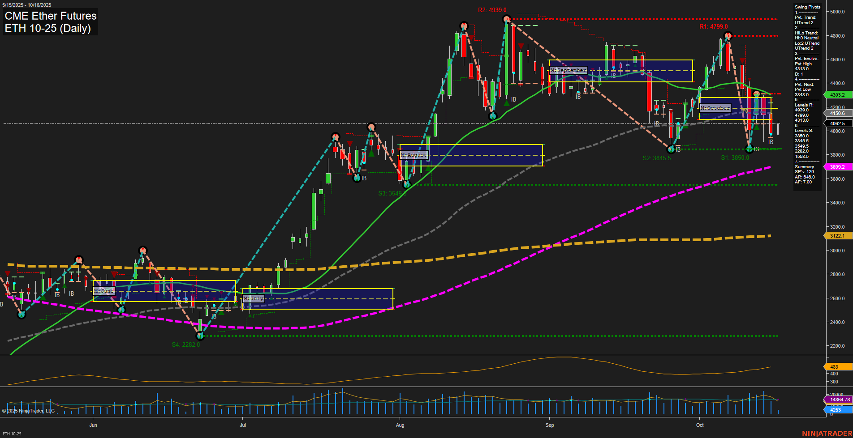The image size is (853, 438).
Task: Expand the Swing Pivots summary panel
Action: [x=807, y=7]
